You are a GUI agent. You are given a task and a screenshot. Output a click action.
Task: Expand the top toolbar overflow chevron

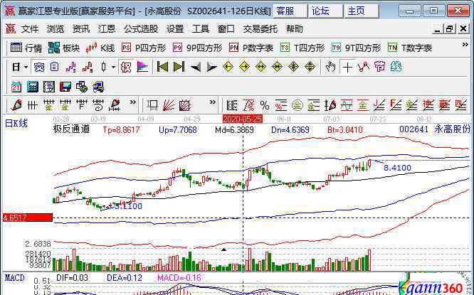(465, 45)
